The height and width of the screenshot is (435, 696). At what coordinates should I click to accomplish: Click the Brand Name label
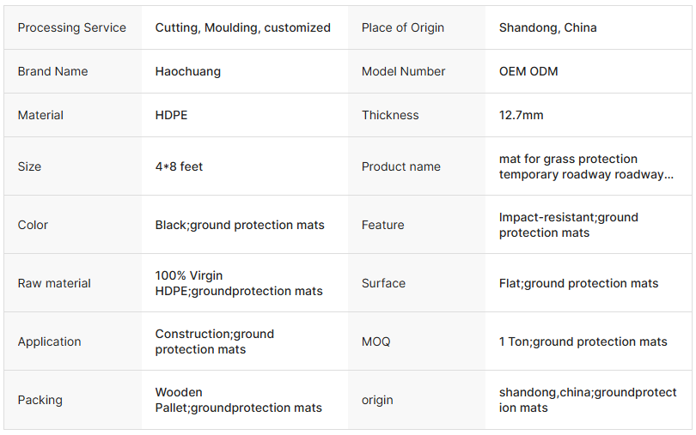click(52, 71)
